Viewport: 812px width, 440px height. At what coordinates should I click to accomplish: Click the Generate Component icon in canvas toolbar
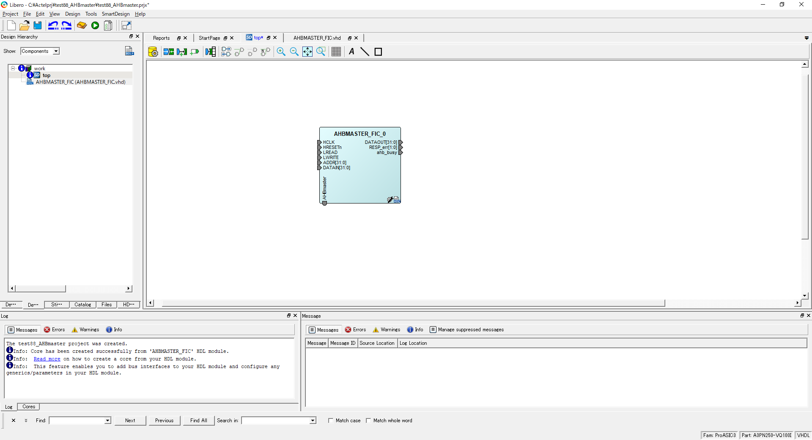153,52
